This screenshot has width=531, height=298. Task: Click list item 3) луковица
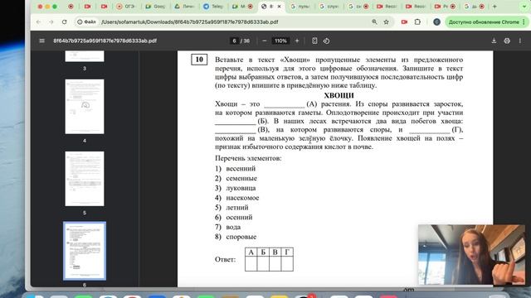[236, 188]
